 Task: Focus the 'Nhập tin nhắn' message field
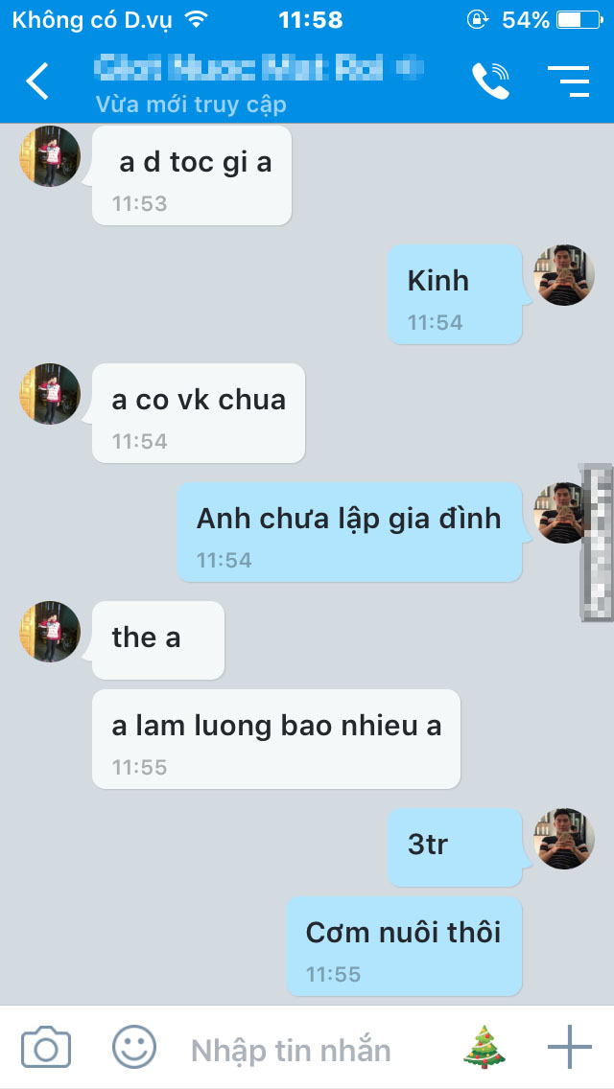[292, 1050]
